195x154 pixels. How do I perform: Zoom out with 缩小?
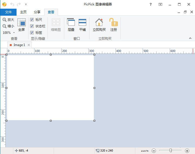8,26
